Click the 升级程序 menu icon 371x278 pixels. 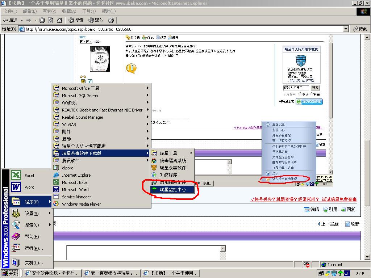point(154,175)
